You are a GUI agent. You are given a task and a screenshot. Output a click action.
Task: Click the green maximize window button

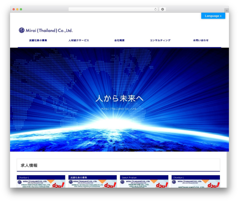(x=21, y=9)
